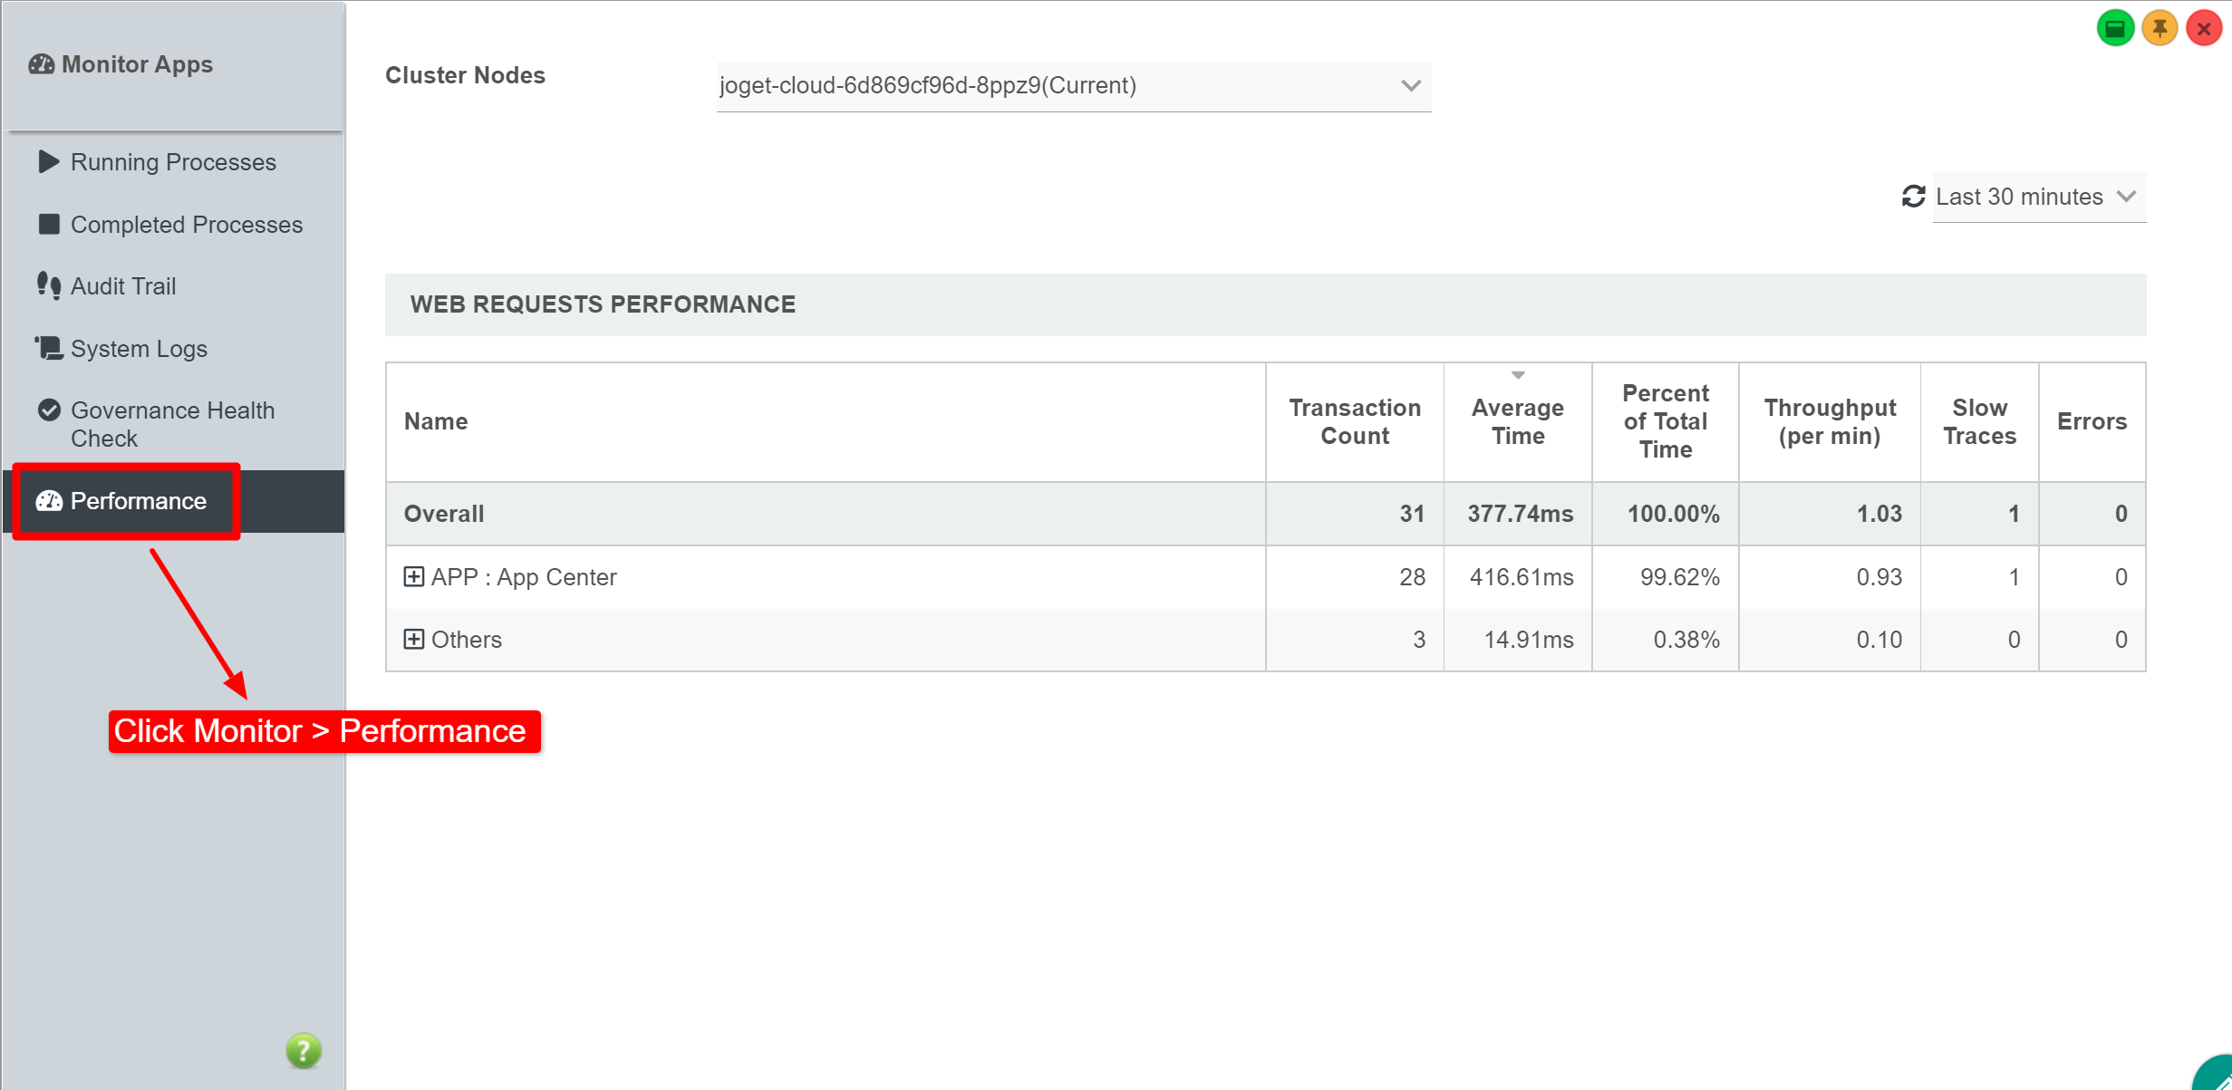
Task: Click the green window panel icon
Action: 2115,29
